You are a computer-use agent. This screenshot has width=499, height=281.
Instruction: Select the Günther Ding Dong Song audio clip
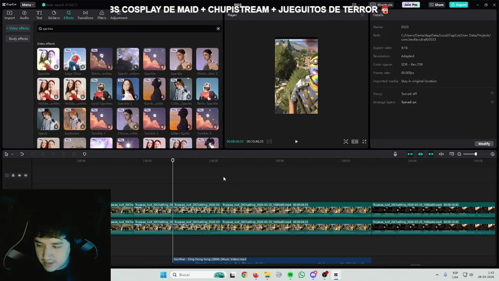tap(272, 260)
